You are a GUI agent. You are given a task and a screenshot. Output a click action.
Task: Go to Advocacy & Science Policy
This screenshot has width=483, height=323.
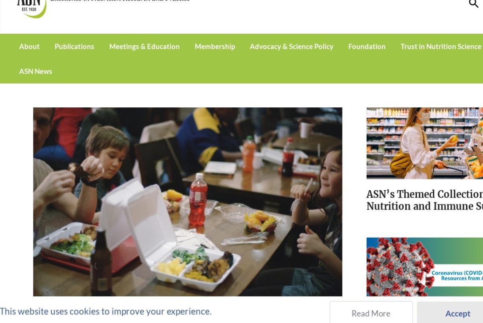[291, 47]
